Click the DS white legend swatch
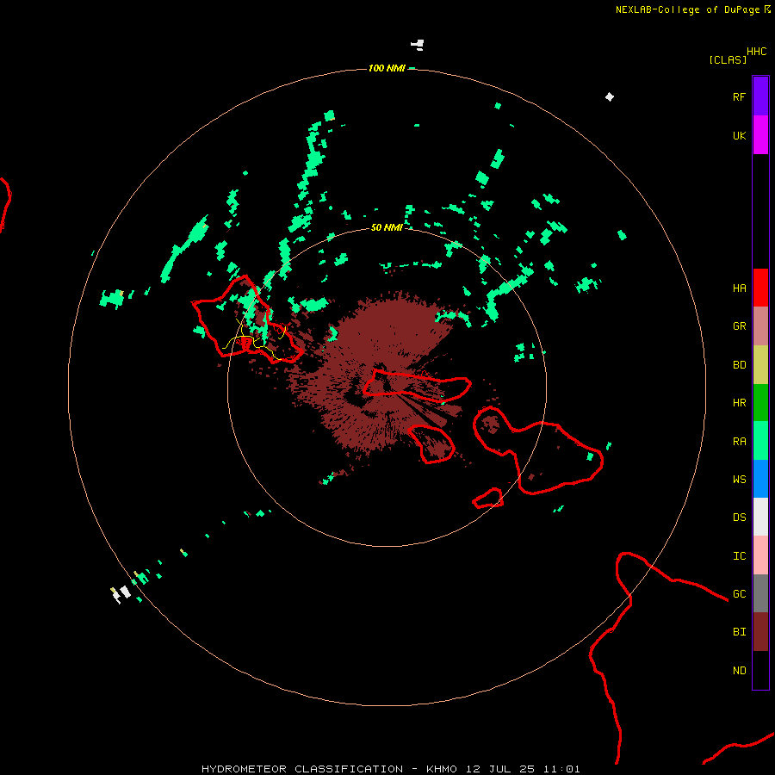 [760, 517]
